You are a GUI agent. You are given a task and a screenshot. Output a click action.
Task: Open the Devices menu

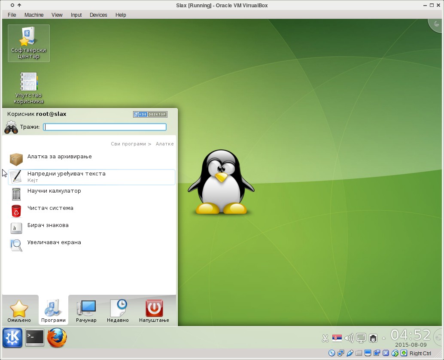(98, 15)
